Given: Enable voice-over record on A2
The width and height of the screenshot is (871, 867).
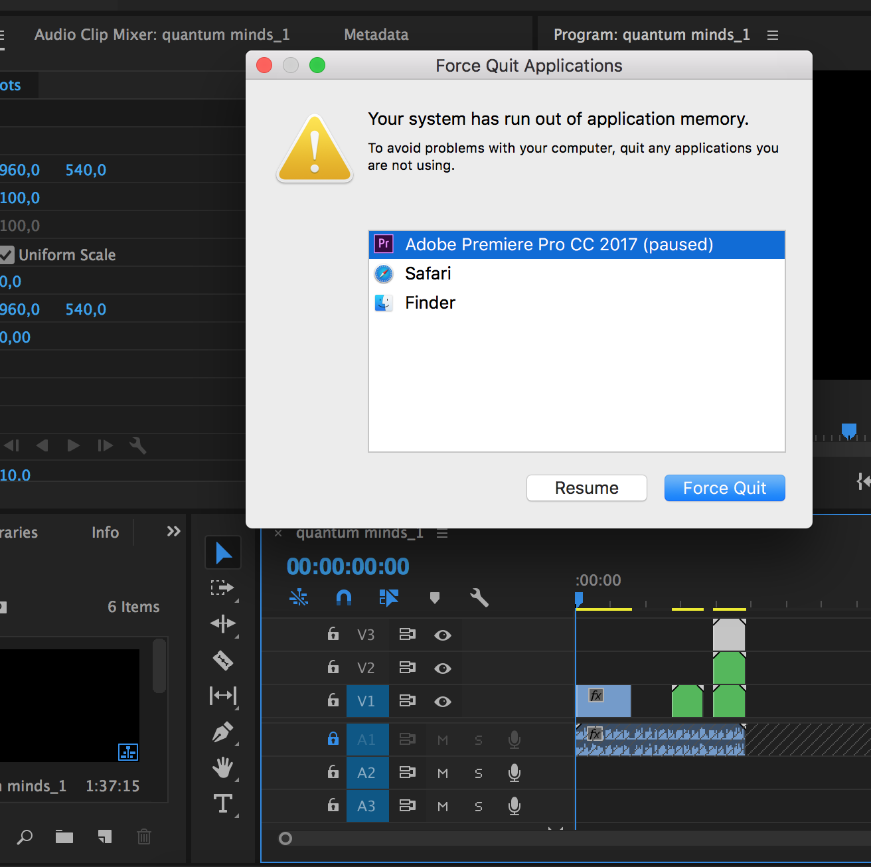Looking at the screenshot, I should [515, 773].
